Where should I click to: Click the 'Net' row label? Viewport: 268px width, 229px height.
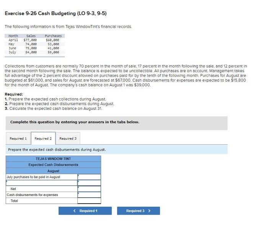point(13,189)
